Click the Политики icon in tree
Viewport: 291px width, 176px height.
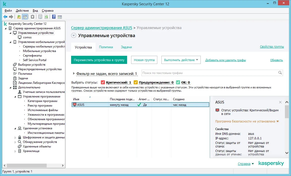(15, 74)
